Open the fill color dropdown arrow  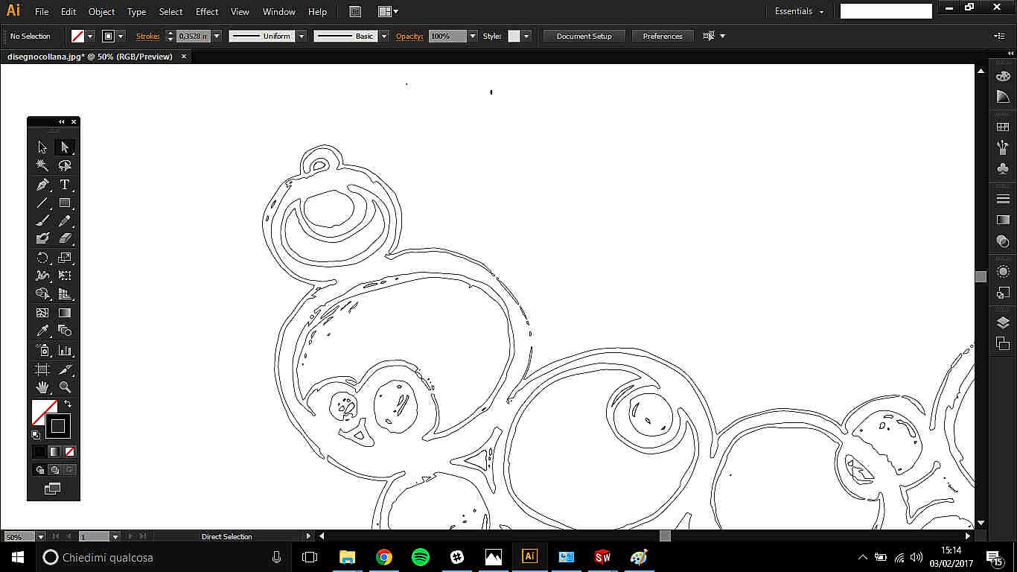click(91, 36)
